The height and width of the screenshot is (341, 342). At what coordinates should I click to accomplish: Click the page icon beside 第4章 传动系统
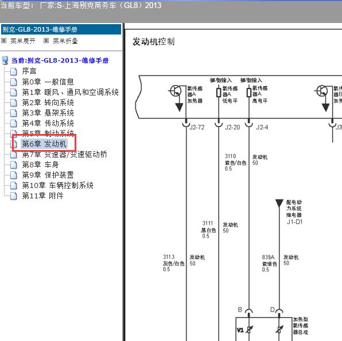[x=14, y=124]
